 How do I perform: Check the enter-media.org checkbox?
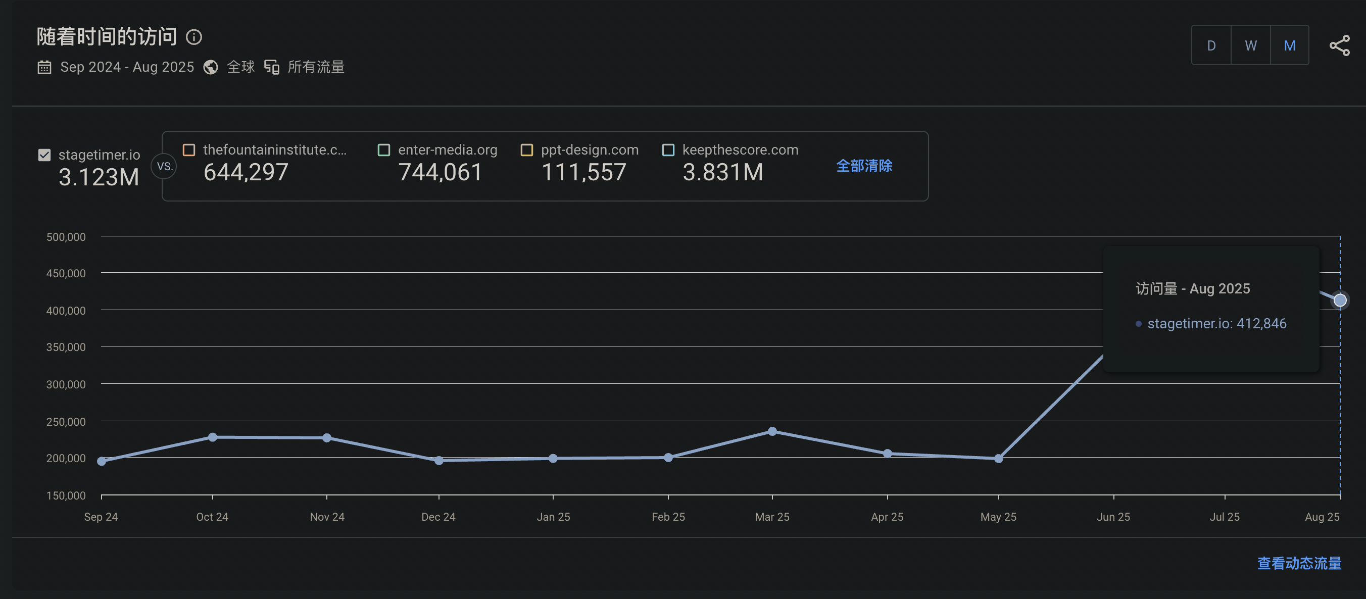383,150
